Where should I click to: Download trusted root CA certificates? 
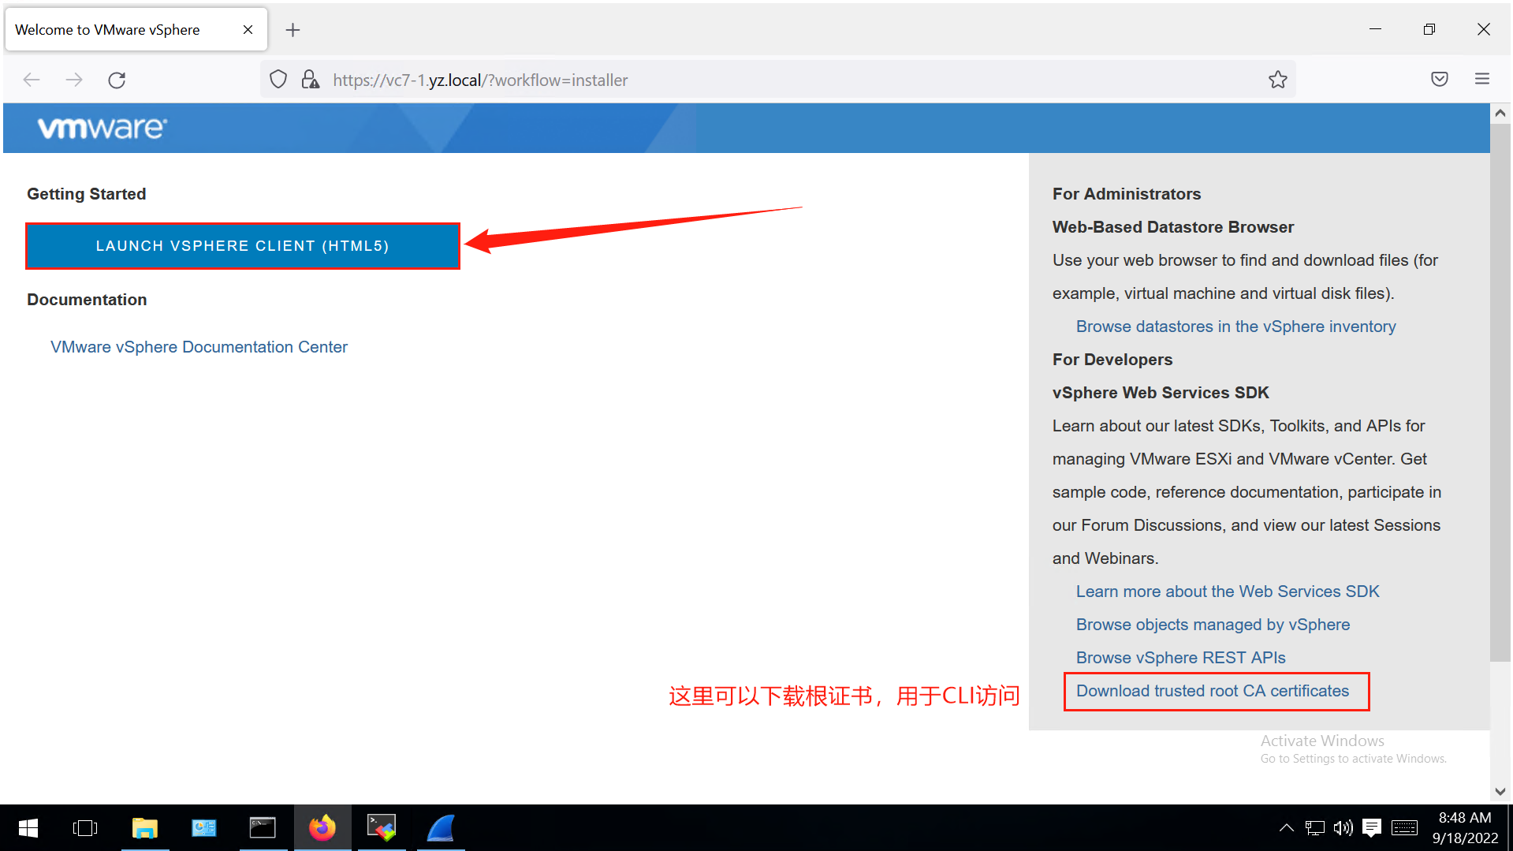(1213, 691)
